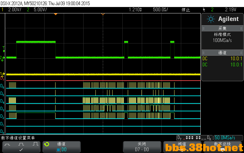Click the channel 2 ground level marker
244x153 pixels.
click(x=2, y=58)
